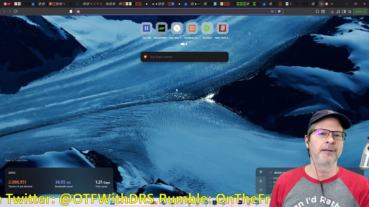This screenshot has width=369, height=207.
Task: Bookmark this page with the bookmark icon
Action: click(71, 11)
